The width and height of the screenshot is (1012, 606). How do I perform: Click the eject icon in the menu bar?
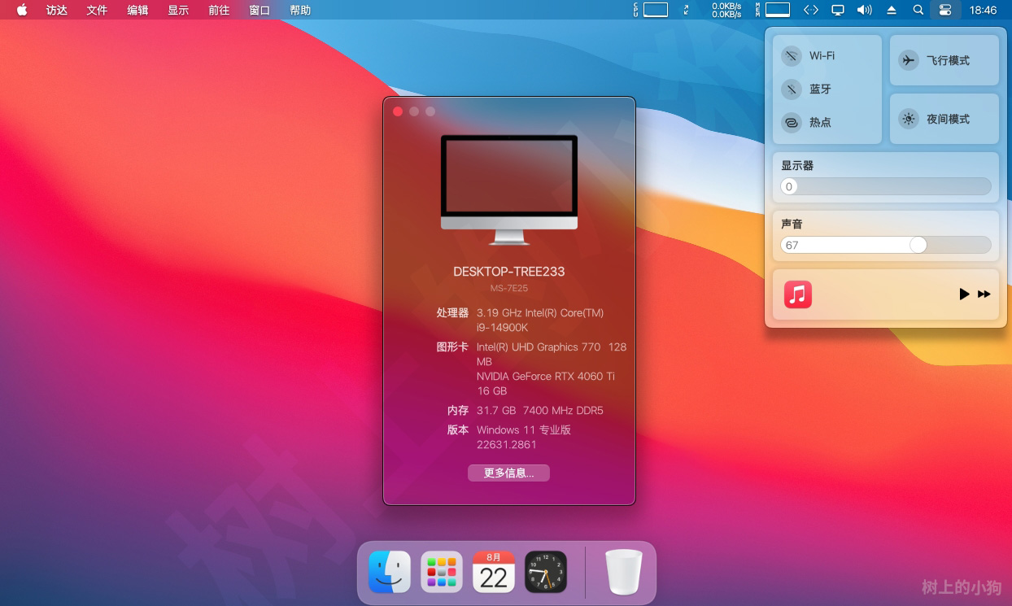pyautogui.click(x=890, y=11)
